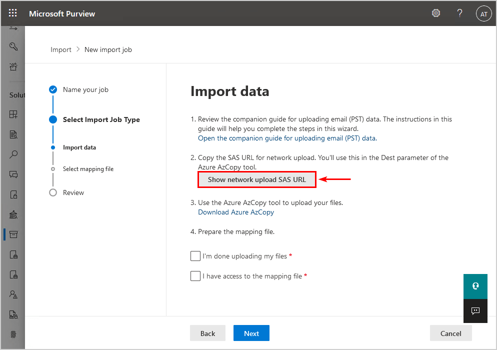Select the Content search magnifier icon in sidebar
497x350 pixels.
tap(13, 154)
